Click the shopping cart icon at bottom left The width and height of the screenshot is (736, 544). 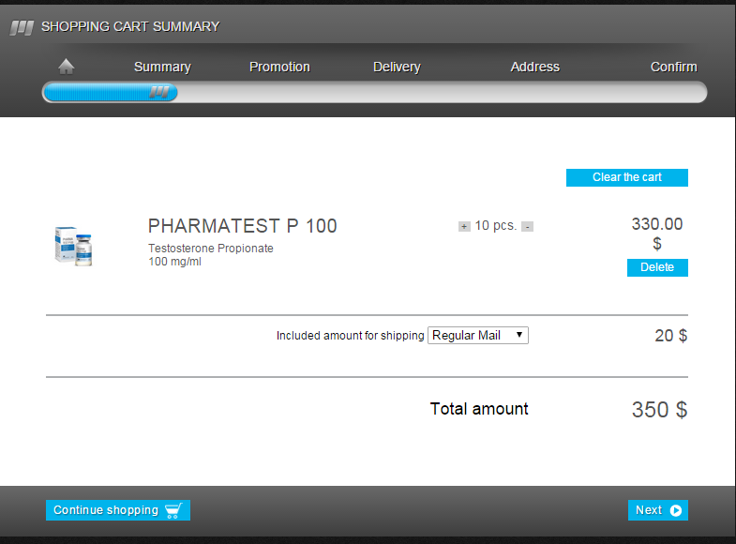(x=173, y=510)
